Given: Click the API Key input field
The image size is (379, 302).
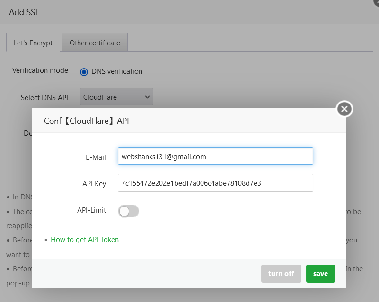Looking at the screenshot, I should pyautogui.click(x=215, y=183).
